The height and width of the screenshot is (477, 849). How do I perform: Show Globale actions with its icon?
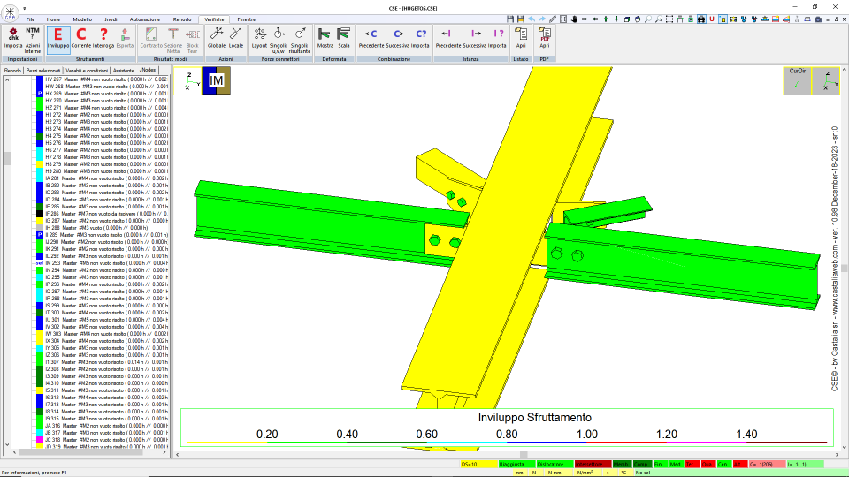(217, 38)
